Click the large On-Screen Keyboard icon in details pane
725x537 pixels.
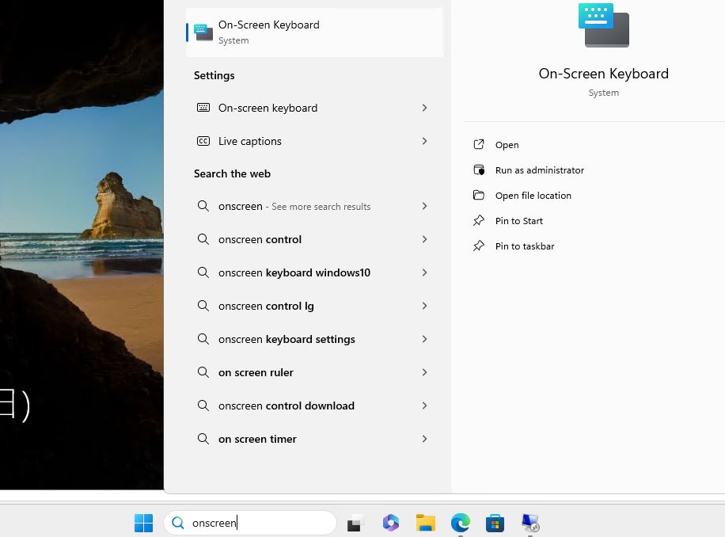coord(603,25)
